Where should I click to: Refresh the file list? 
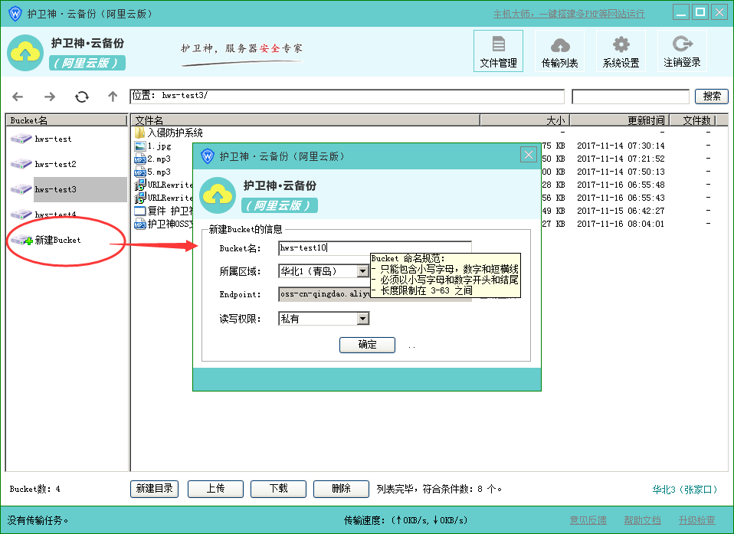[82, 97]
